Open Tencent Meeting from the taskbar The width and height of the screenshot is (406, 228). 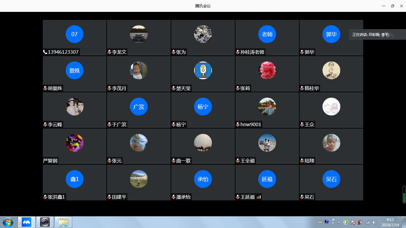pyautogui.click(x=26, y=222)
